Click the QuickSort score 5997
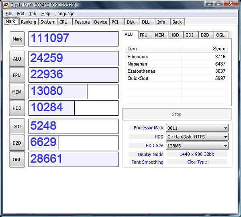This screenshot has height=217, width=241. tap(220, 78)
